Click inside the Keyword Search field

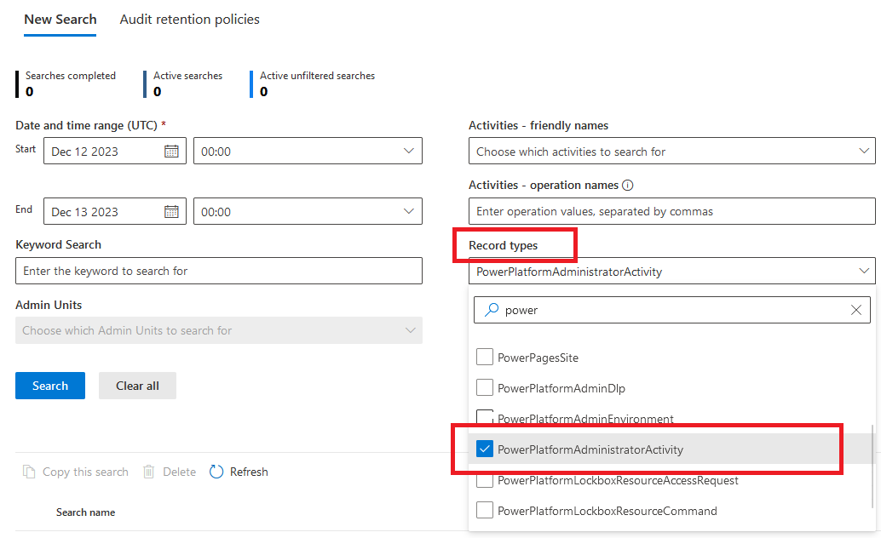217,271
